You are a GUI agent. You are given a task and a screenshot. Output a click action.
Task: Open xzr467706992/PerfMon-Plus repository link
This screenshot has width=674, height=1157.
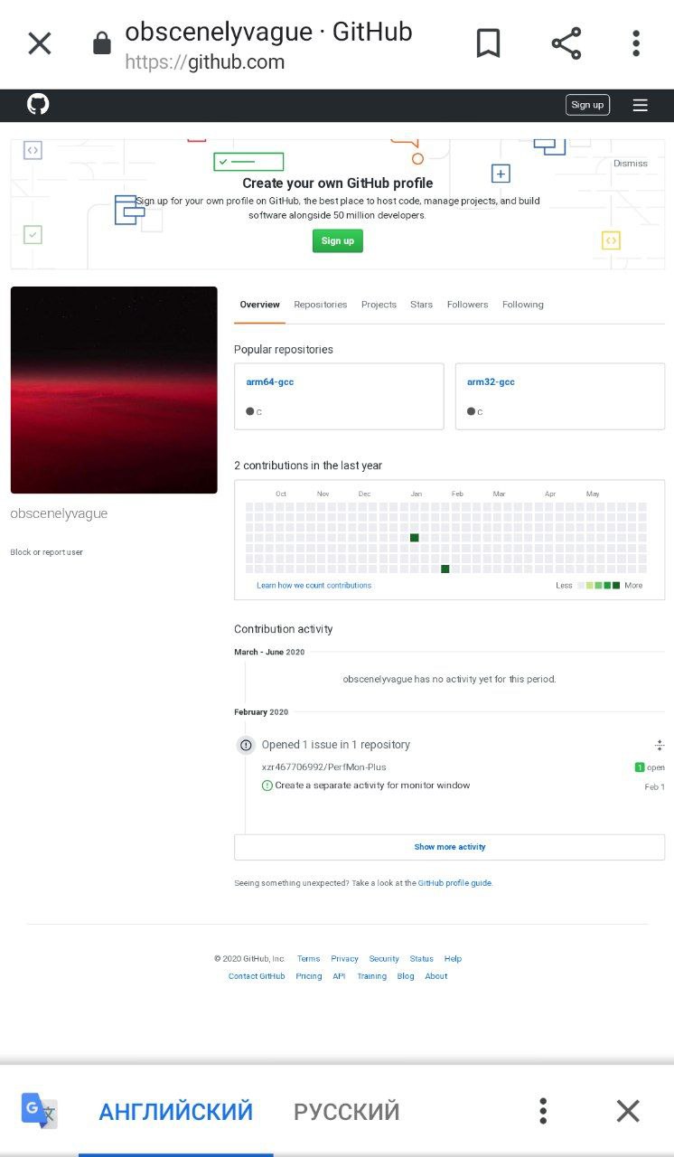pyautogui.click(x=324, y=767)
